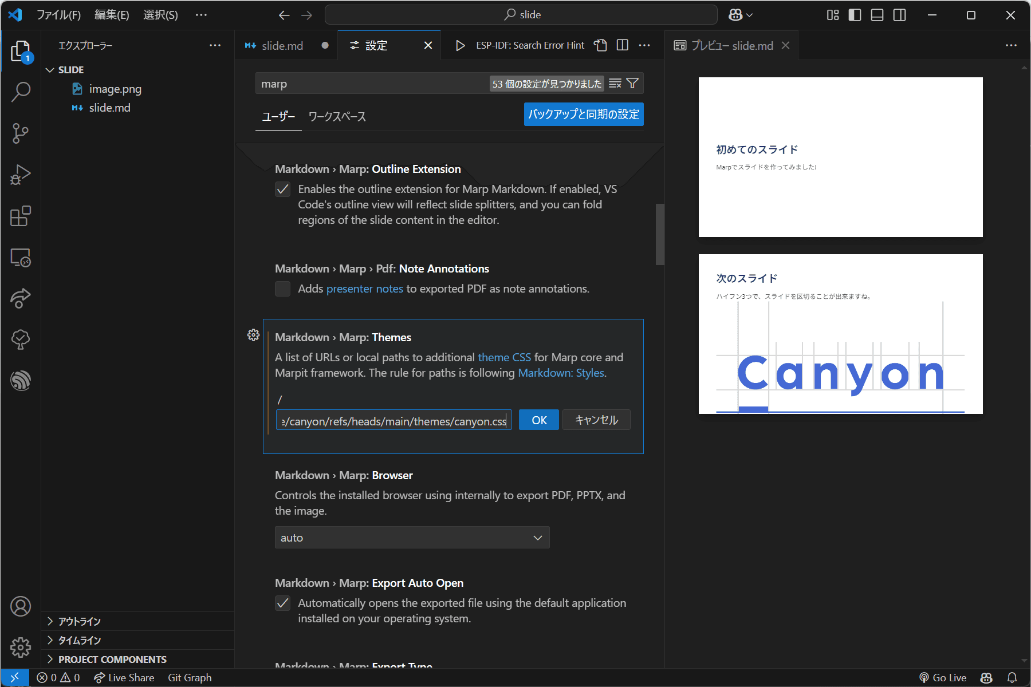Collapse the SLIDE folder tree
This screenshot has height=687, width=1031.
coord(50,70)
